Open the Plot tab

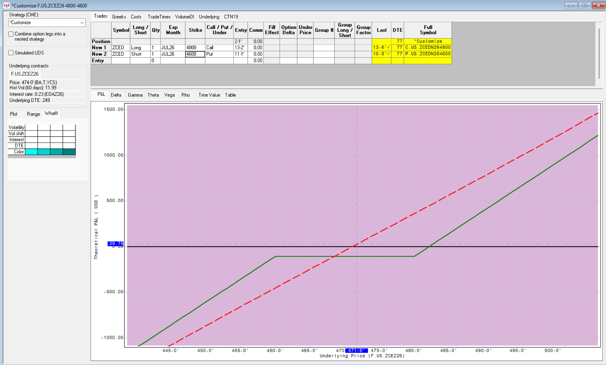point(14,114)
